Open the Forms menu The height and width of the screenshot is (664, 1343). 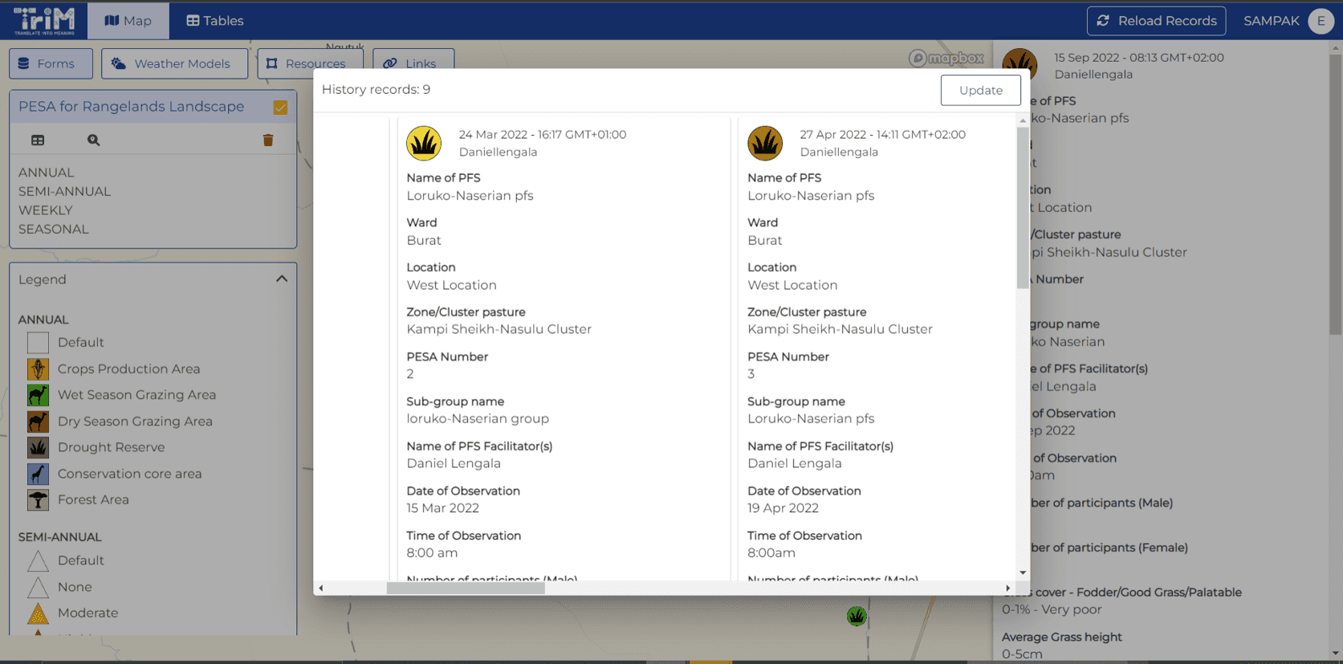point(51,63)
